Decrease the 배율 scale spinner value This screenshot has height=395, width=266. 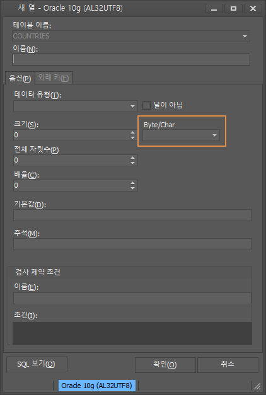click(132, 188)
